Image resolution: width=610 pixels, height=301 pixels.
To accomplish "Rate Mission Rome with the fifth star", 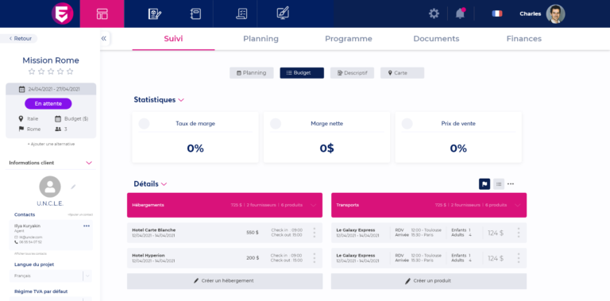I will [x=70, y=71].
